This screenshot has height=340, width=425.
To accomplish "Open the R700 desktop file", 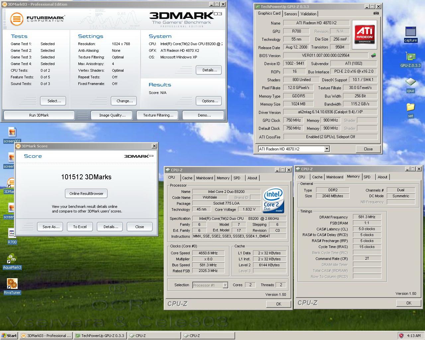I will (x=12, y=236).
